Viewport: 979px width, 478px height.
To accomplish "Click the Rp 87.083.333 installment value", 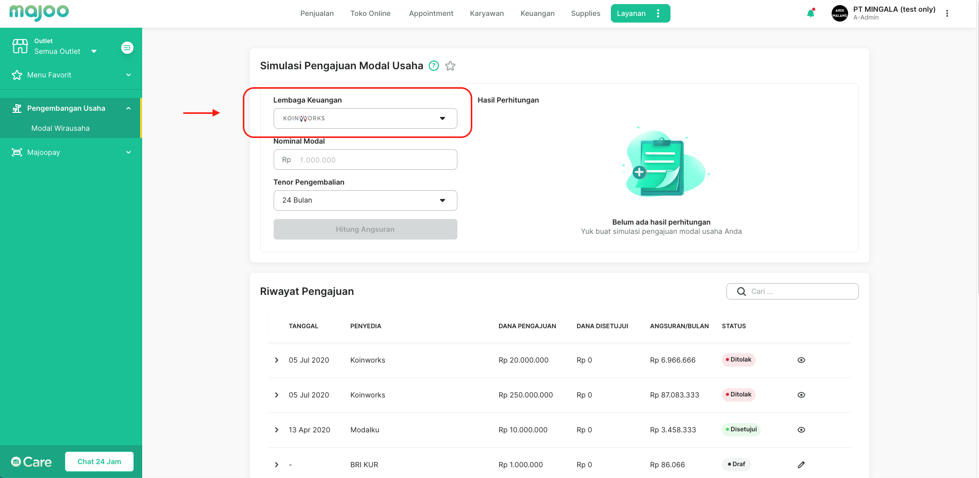I will pyautogui.click(x=675, y=395).
